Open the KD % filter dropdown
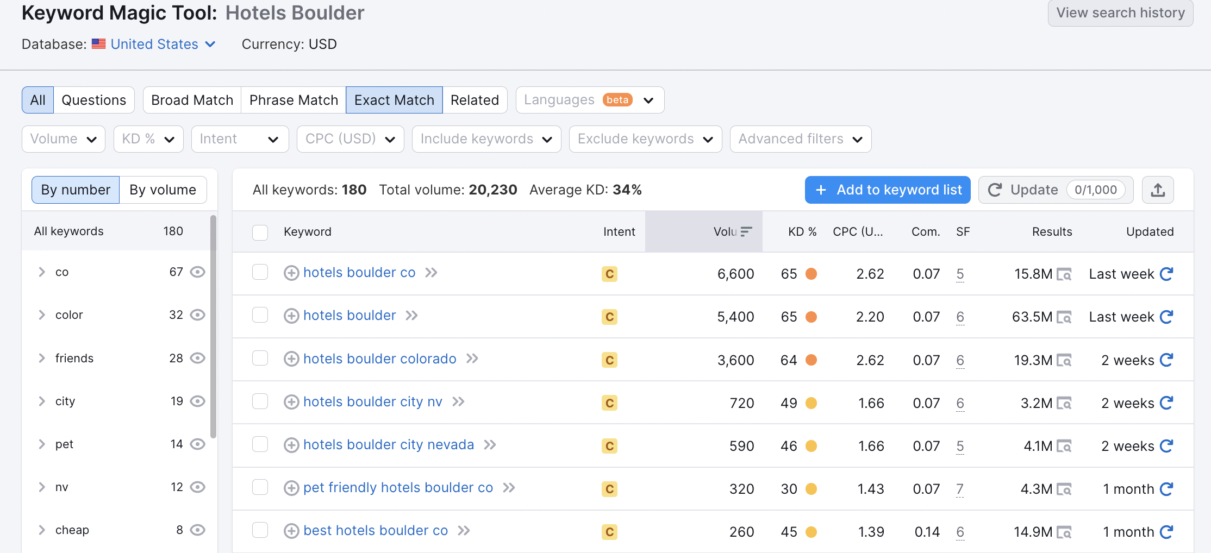1211x553 pixels. [x=148, y=140]
